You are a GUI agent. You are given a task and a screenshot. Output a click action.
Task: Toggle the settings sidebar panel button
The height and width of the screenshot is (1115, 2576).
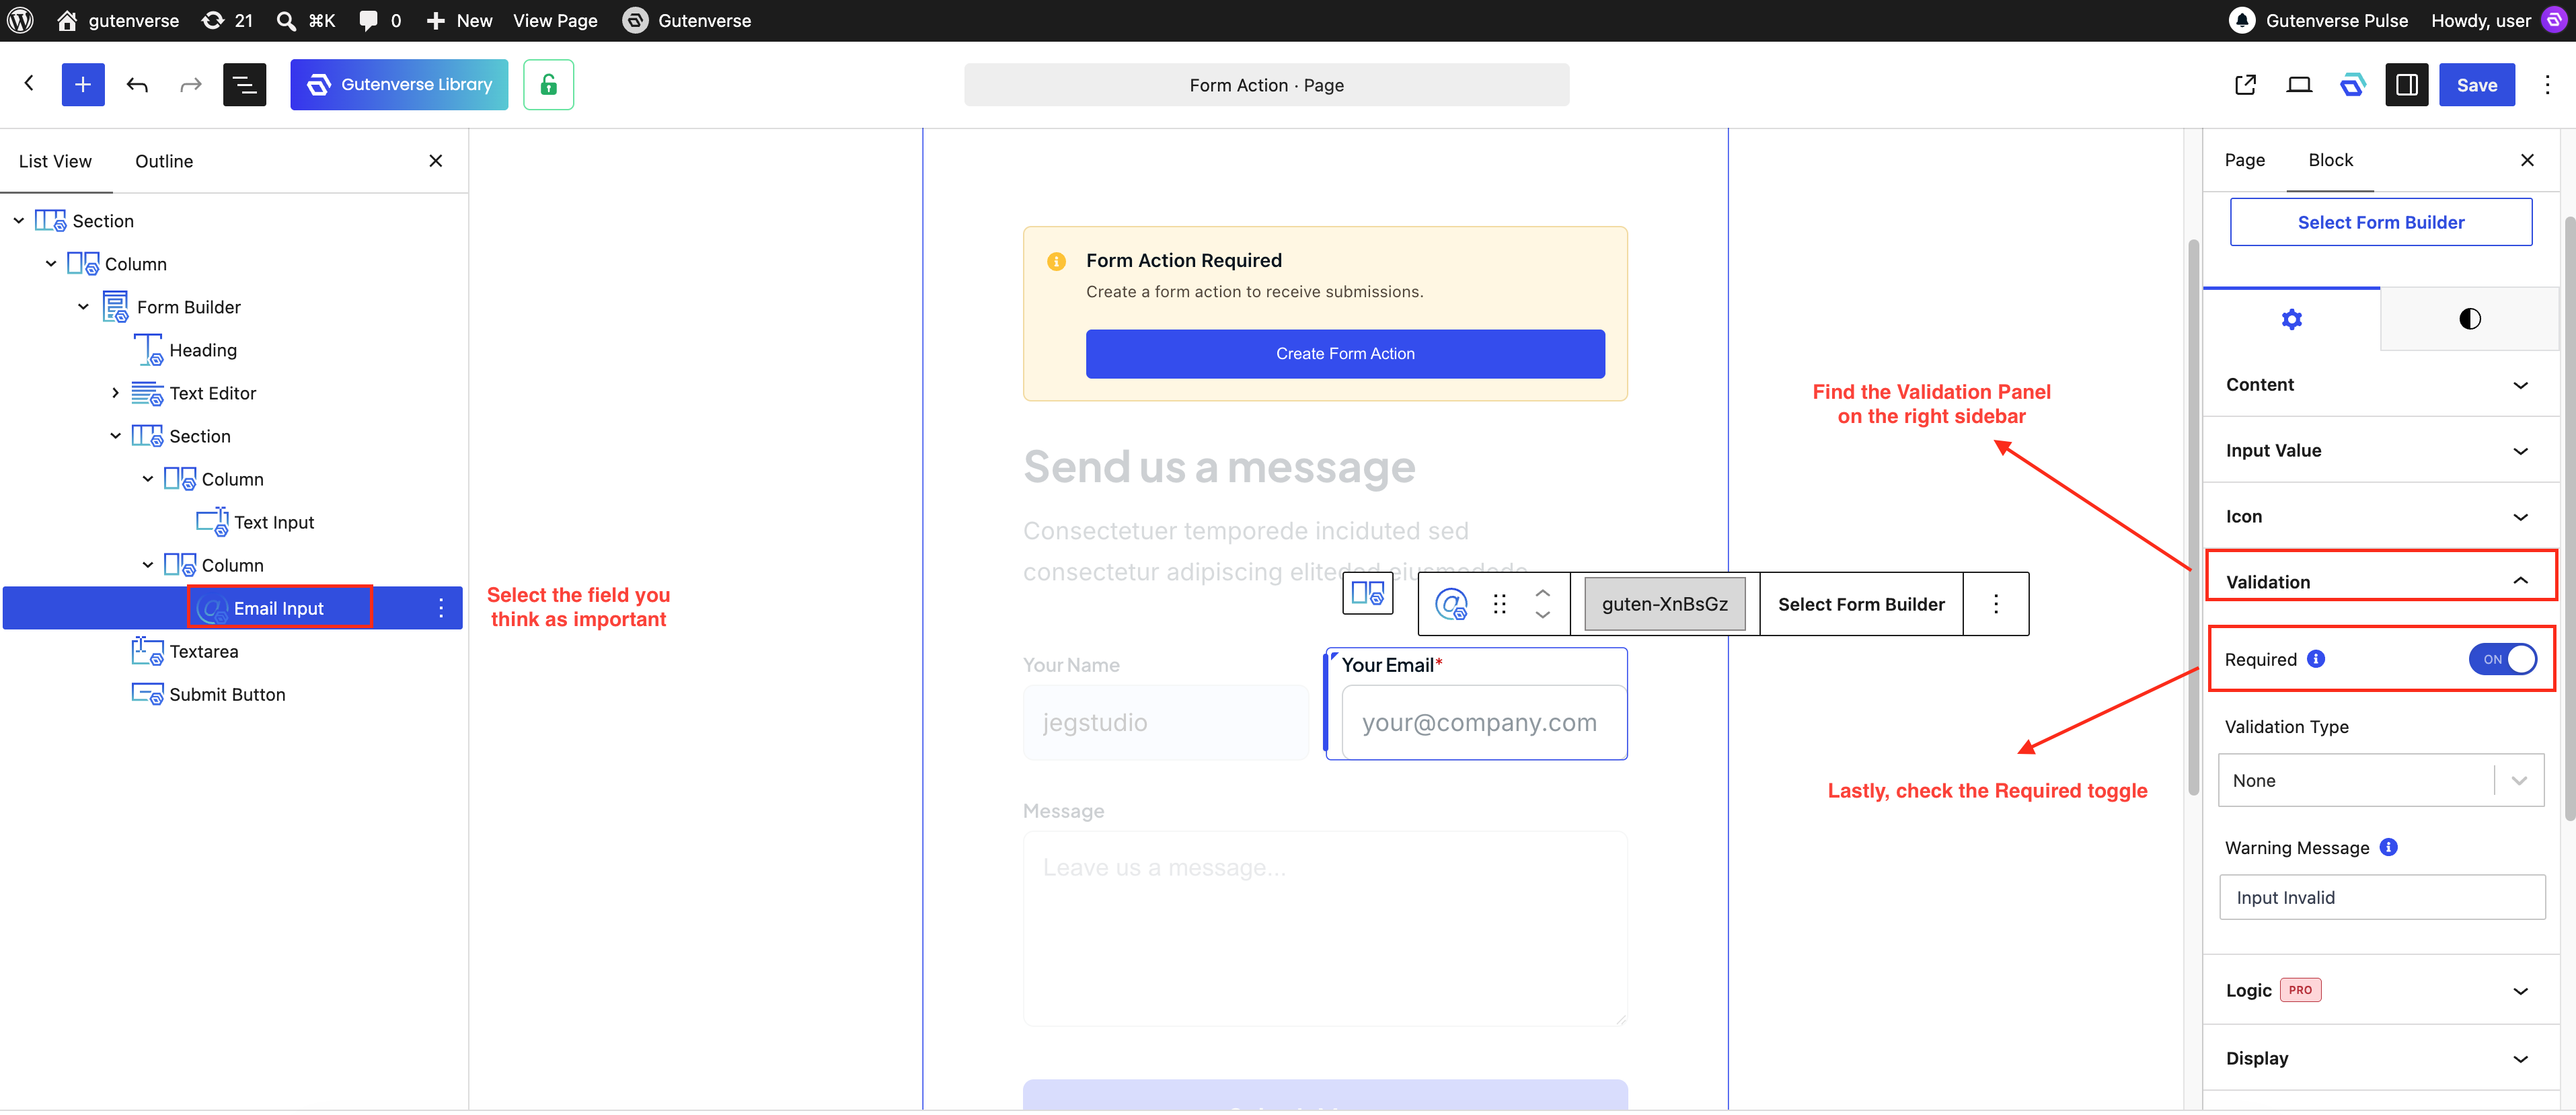point(2406,85)
